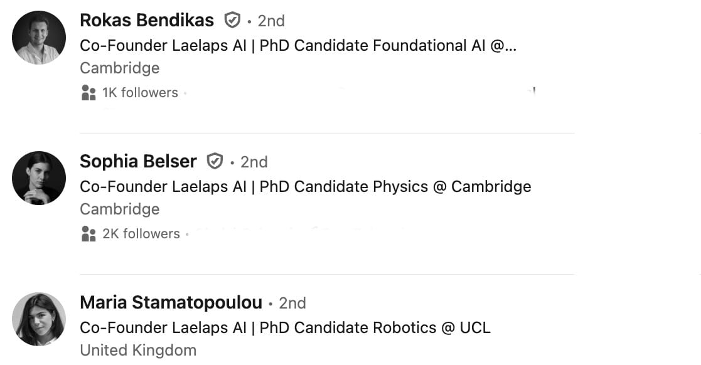Open Rokas Bendikas profile name link
The height and width of the screenshot is (365, 701).
tap(147, 21)
